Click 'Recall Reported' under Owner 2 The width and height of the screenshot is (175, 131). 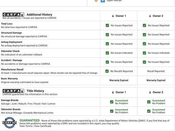point(156,71)
